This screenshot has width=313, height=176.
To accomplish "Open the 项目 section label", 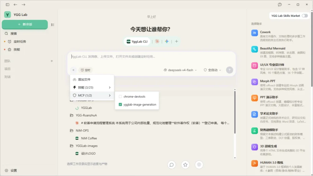I will point(8,69).
